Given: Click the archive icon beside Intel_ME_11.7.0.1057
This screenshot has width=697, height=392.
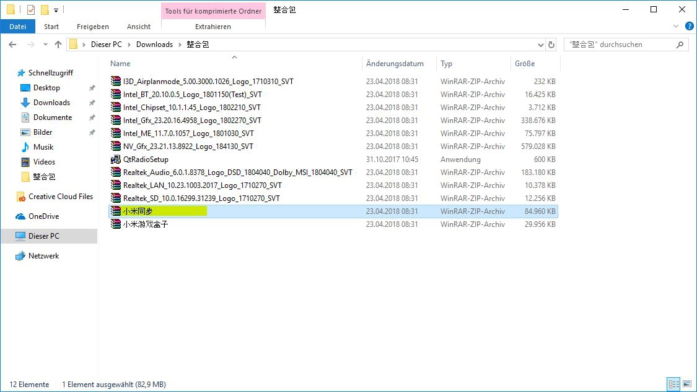Looking at the screenshot, I should pos(116,133).
